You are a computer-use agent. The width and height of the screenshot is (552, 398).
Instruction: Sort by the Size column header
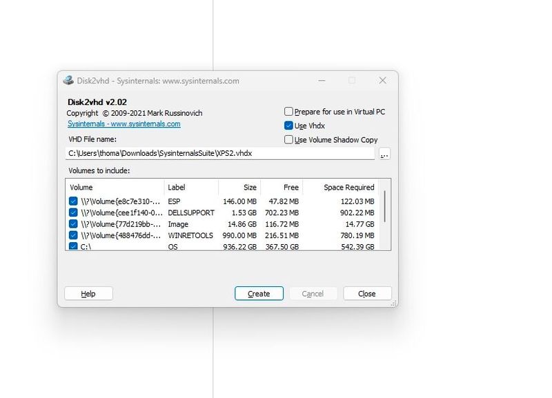(x=239, y=187)
